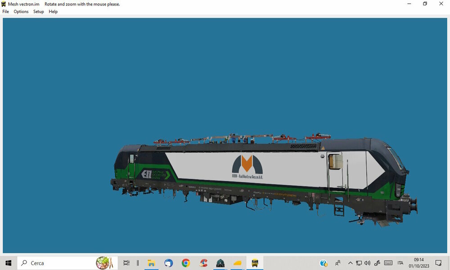Switch to the dark train app in taskbar
This screenshot has width=450, height=270.
220,263
